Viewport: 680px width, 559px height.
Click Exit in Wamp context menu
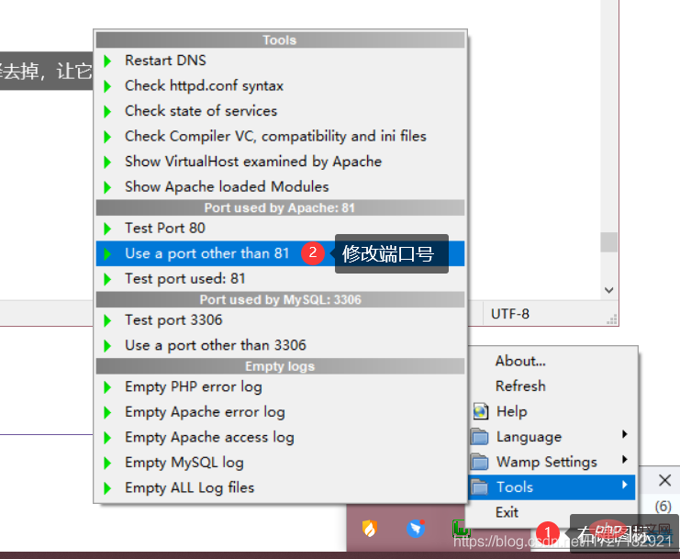pyautogui.click(x=552, y=512)
